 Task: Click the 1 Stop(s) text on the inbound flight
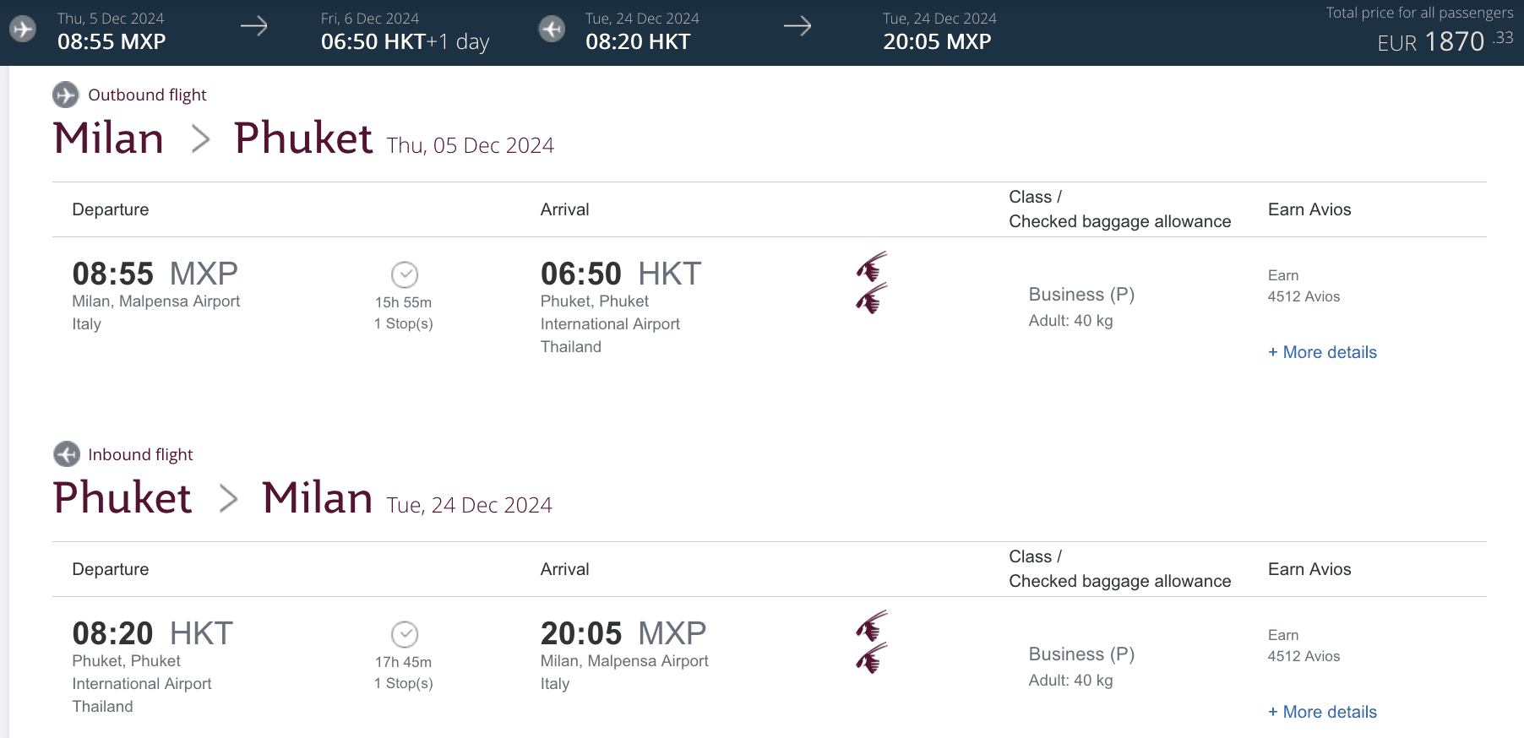(404, 683)
